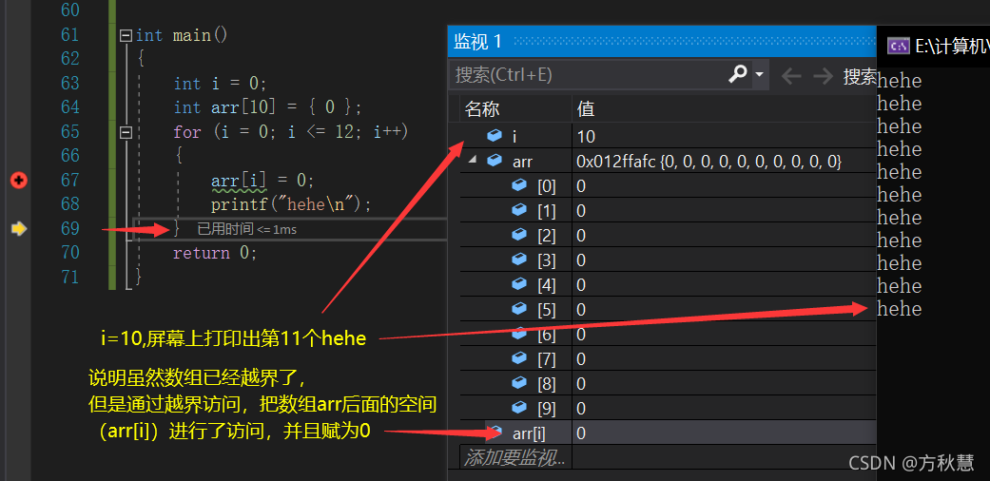Screen dimensions: 990x481
Task: Select the arr row name in watch
Action: tap(522, 162)
